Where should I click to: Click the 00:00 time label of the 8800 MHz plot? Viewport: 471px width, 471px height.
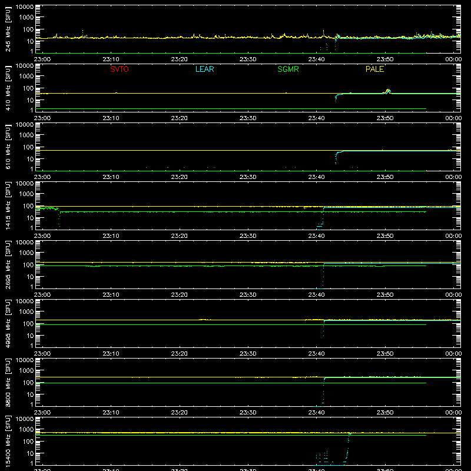[453, 413]
